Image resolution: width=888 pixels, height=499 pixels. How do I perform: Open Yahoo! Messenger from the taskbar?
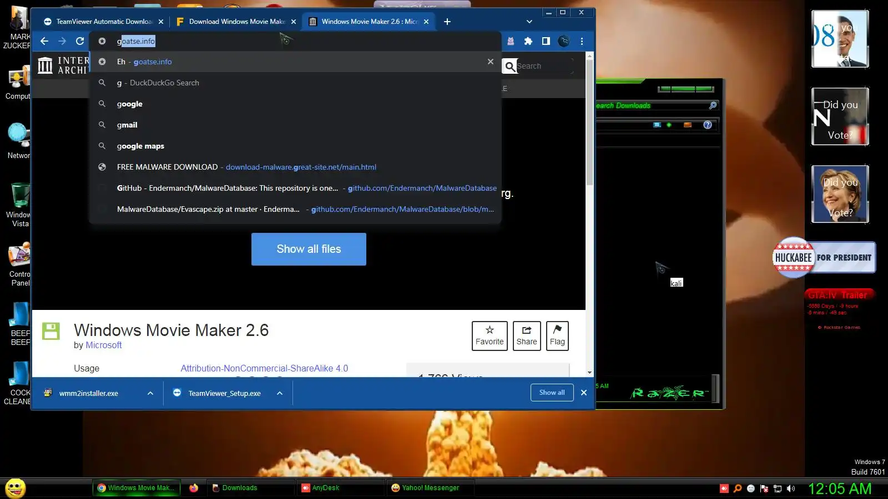pyautogui.click(x=430, y=488)
